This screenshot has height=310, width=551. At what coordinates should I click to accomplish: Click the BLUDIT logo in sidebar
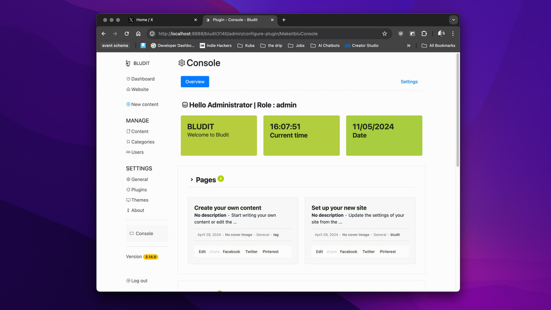point(138,63)
